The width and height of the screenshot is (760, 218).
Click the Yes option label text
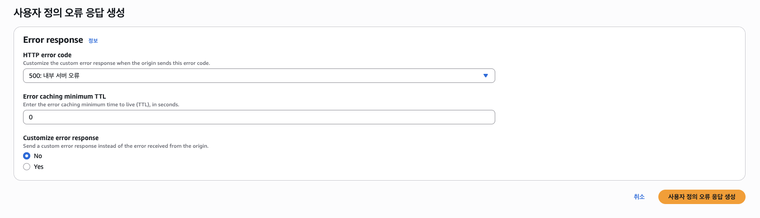(x=39, y=167)
